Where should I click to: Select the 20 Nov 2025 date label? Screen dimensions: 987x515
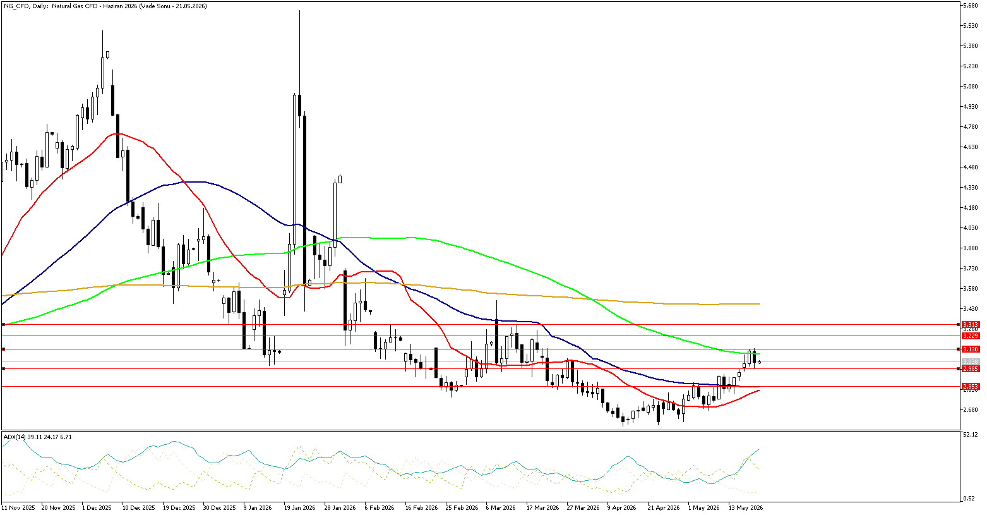58,507
